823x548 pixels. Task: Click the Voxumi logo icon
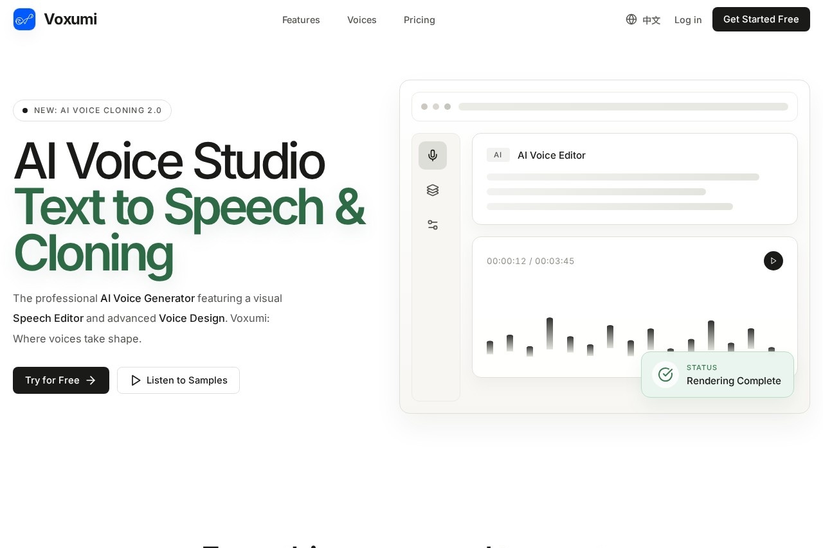24,19
